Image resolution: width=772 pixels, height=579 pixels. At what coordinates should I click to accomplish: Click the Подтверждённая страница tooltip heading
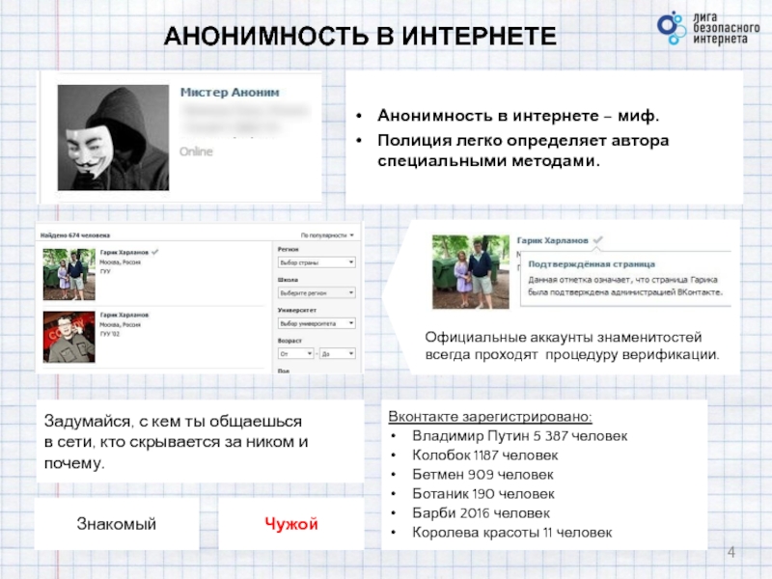coord(592,263)
